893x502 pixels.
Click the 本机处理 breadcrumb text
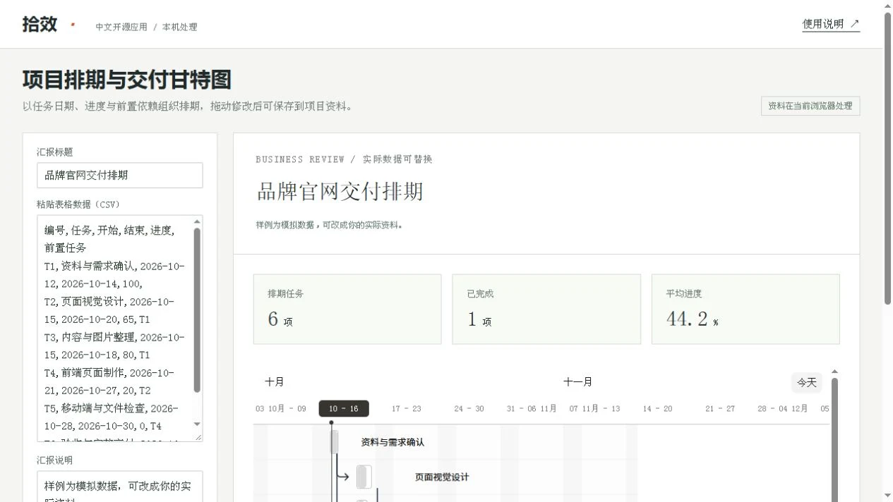(x=180, y=27)
